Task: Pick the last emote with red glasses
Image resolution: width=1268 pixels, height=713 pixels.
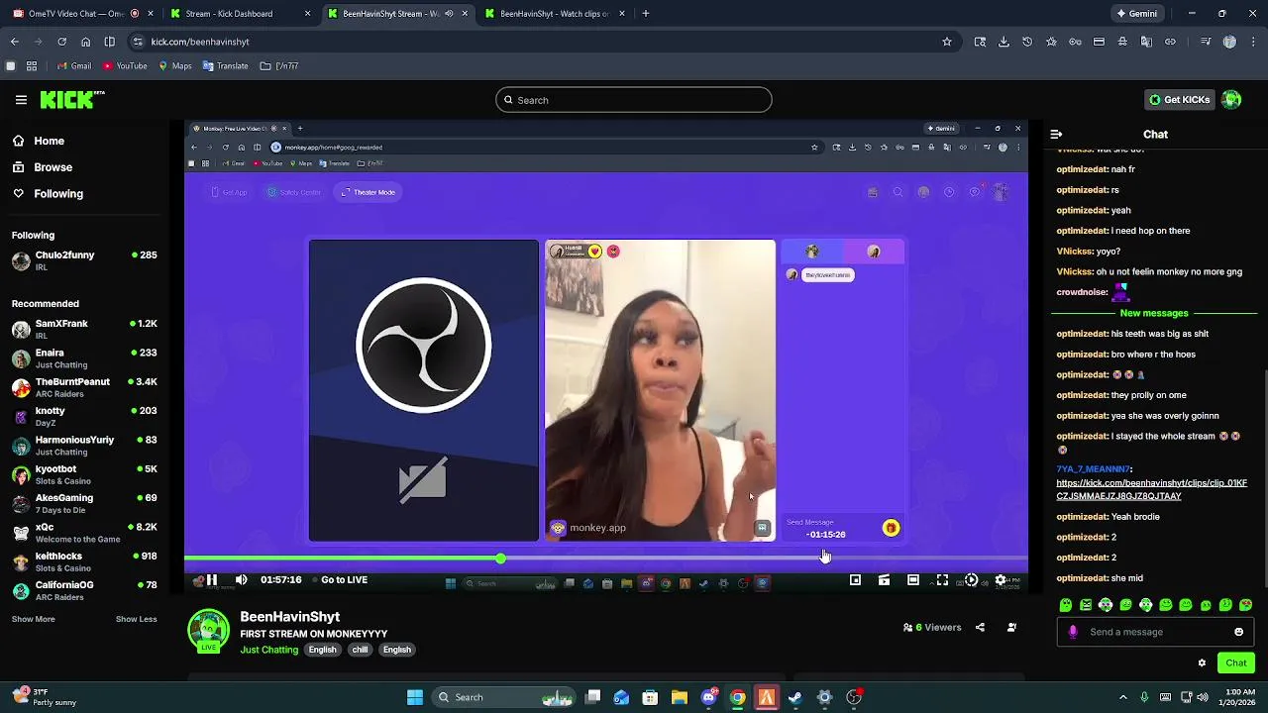Action: click(x=1245, y=605)
